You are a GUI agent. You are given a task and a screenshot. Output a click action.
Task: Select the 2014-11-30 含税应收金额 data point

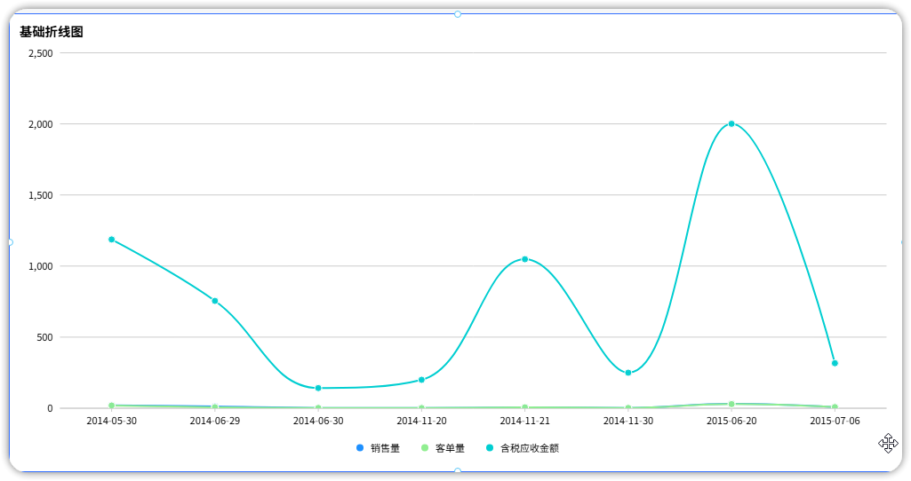click(x=628, y=373)
